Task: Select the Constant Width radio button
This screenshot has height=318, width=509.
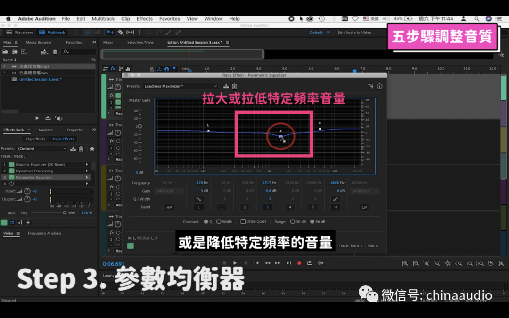Action: [219, 221]
